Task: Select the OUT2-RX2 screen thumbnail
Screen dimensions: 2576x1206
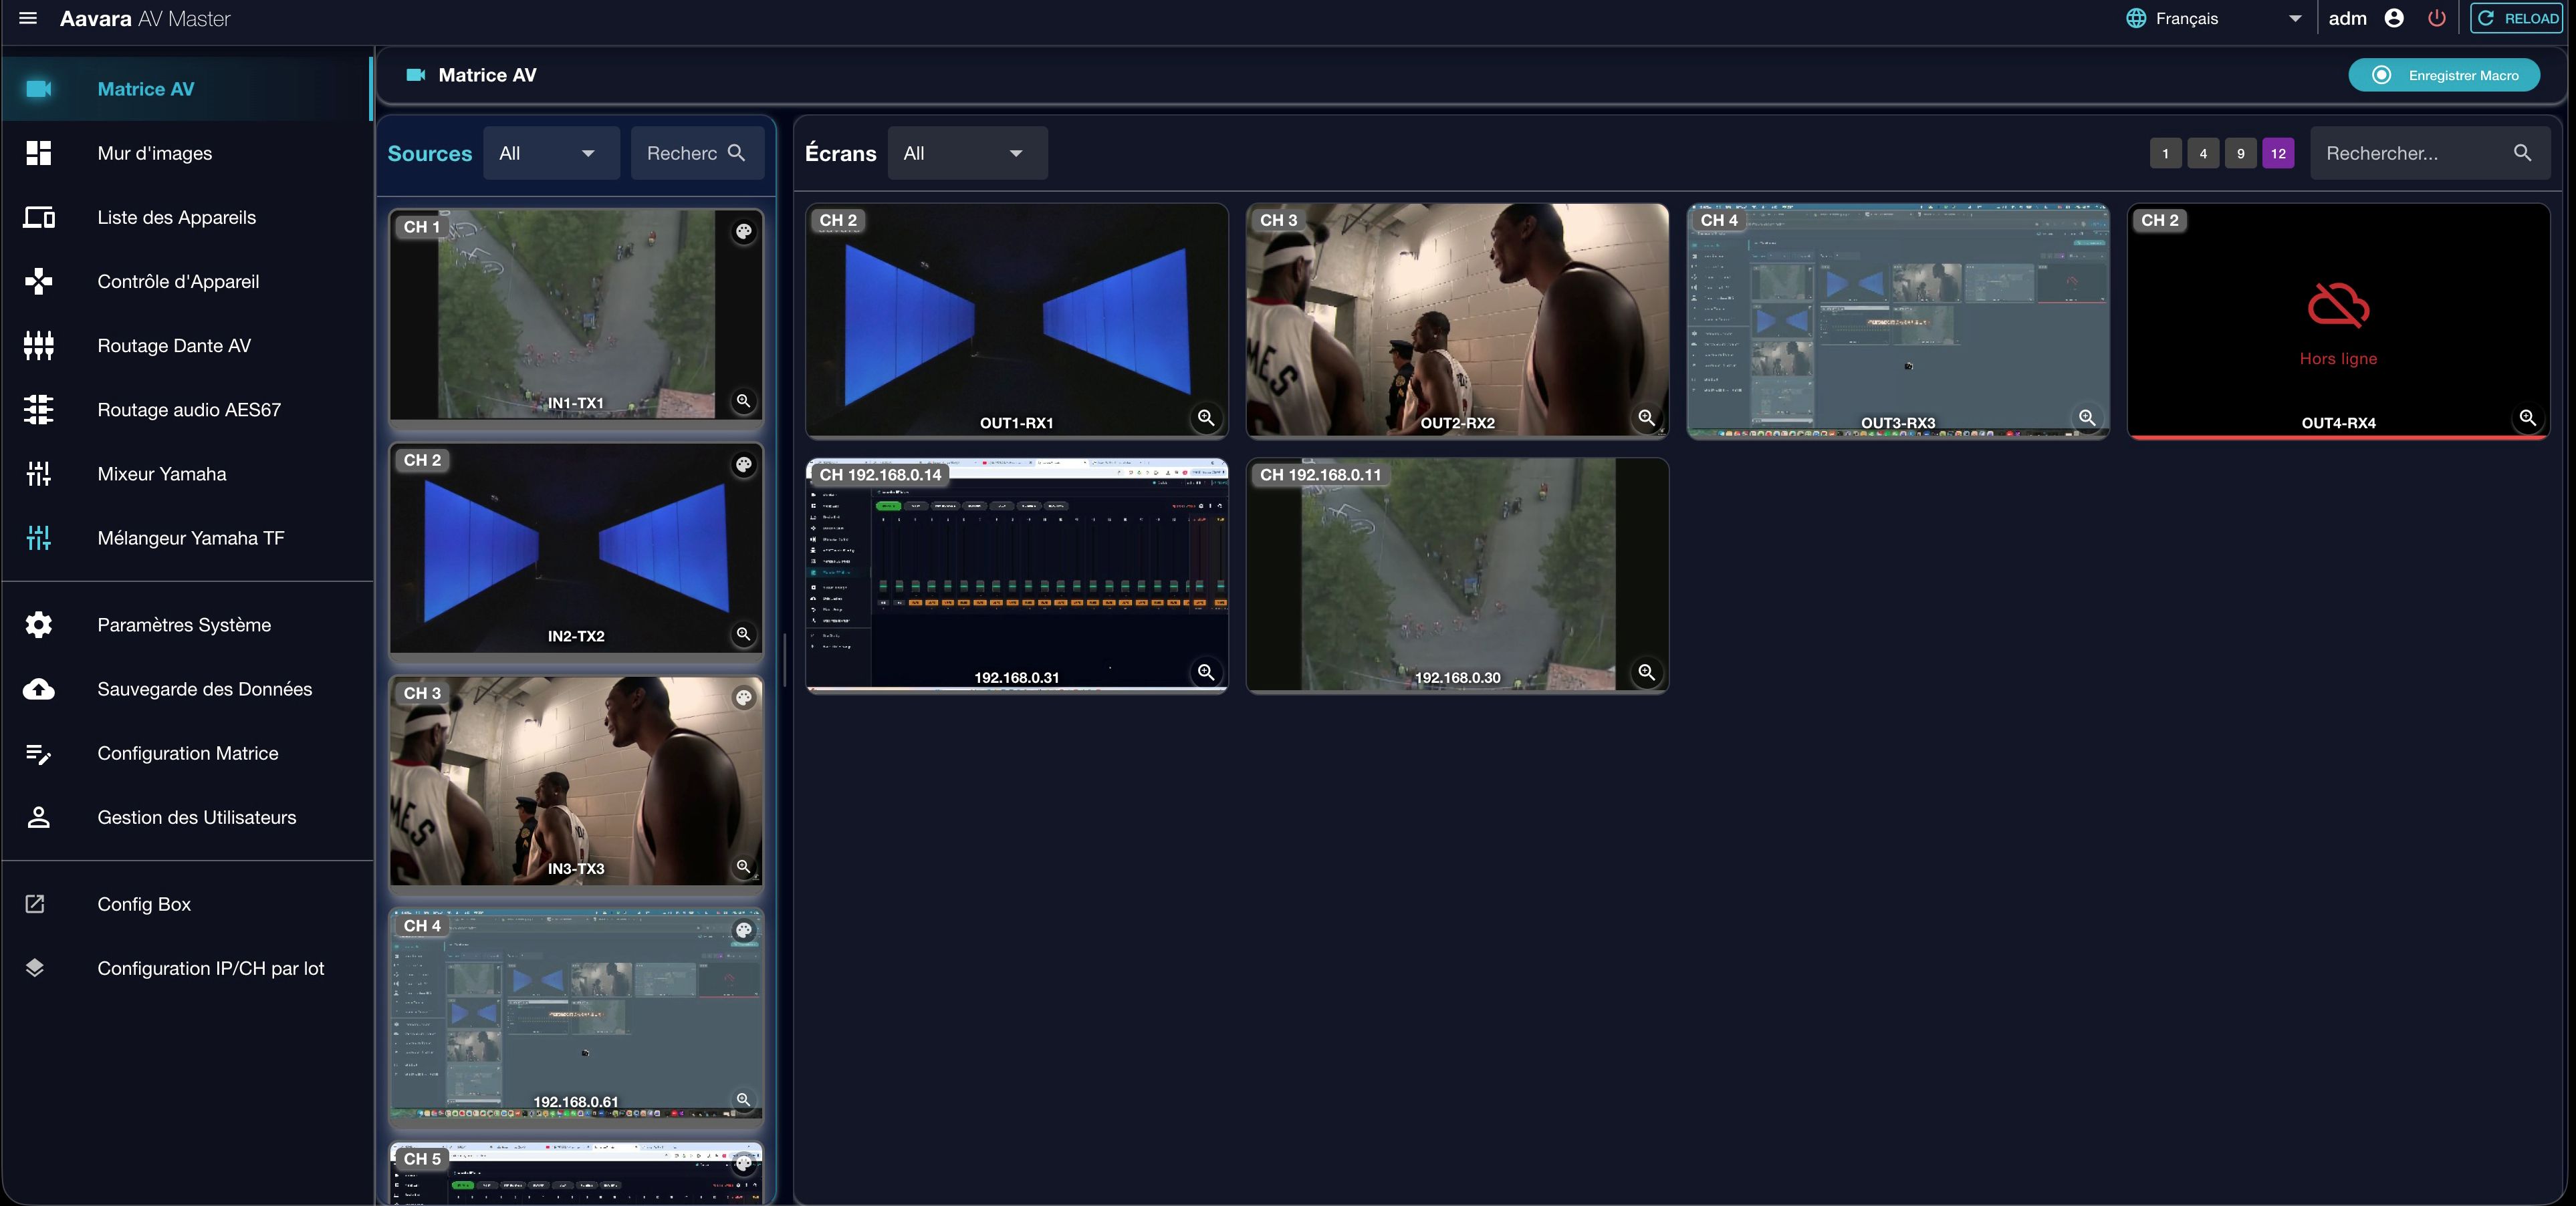Action: (x=1457, y=321)
